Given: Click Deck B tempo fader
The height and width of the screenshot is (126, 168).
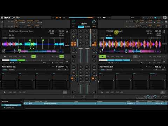Looking at the screenshot, I should point(164,44).
